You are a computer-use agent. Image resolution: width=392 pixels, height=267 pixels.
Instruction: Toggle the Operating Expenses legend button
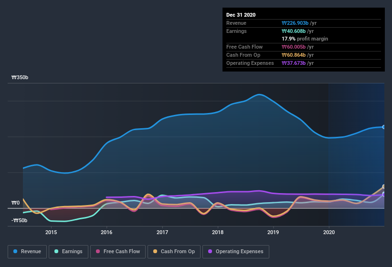point(236,252)
